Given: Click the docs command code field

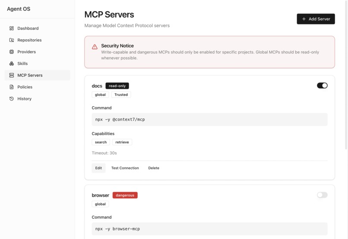Looking at the screenshot, I should tap(209, 119).
